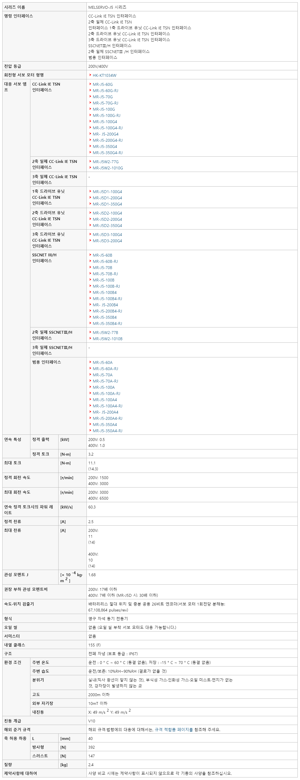The width and height of the screenshot is (300, 780).
Task: Click the MR-J5-100A4-RJ link
Action: (108, 406)
